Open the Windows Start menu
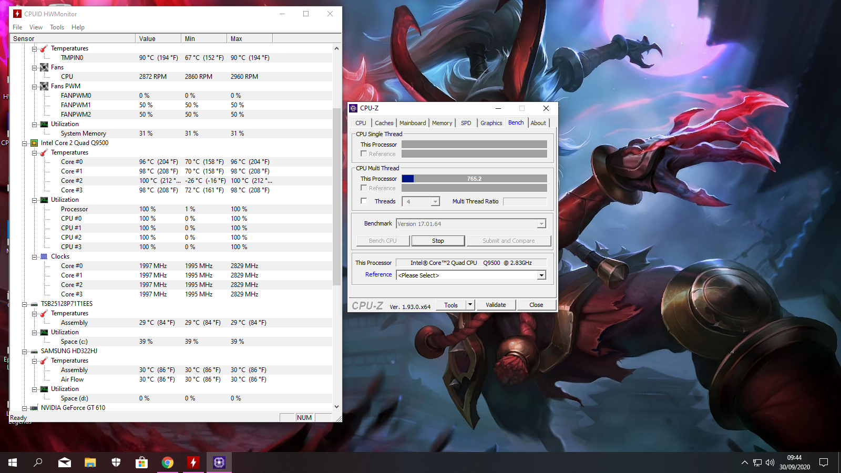The width and height of the screenshot is (841, 473). (13, 462)
